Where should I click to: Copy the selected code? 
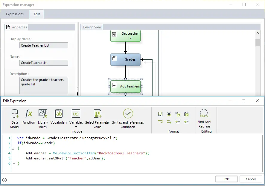(x=178, y=114)
